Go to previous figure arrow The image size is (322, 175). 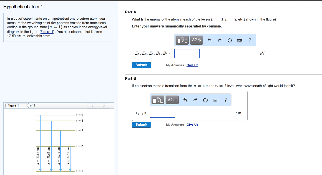tap(92, 106)
